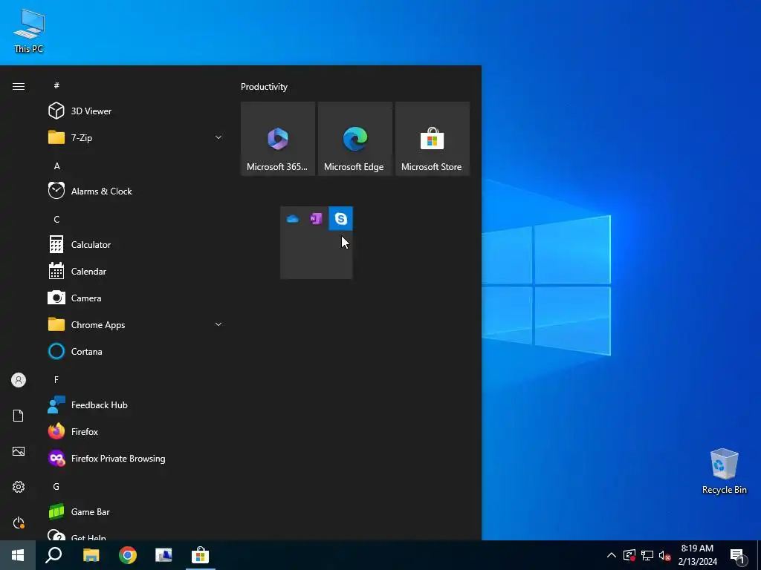Open the Calculator app

(135, 245)
